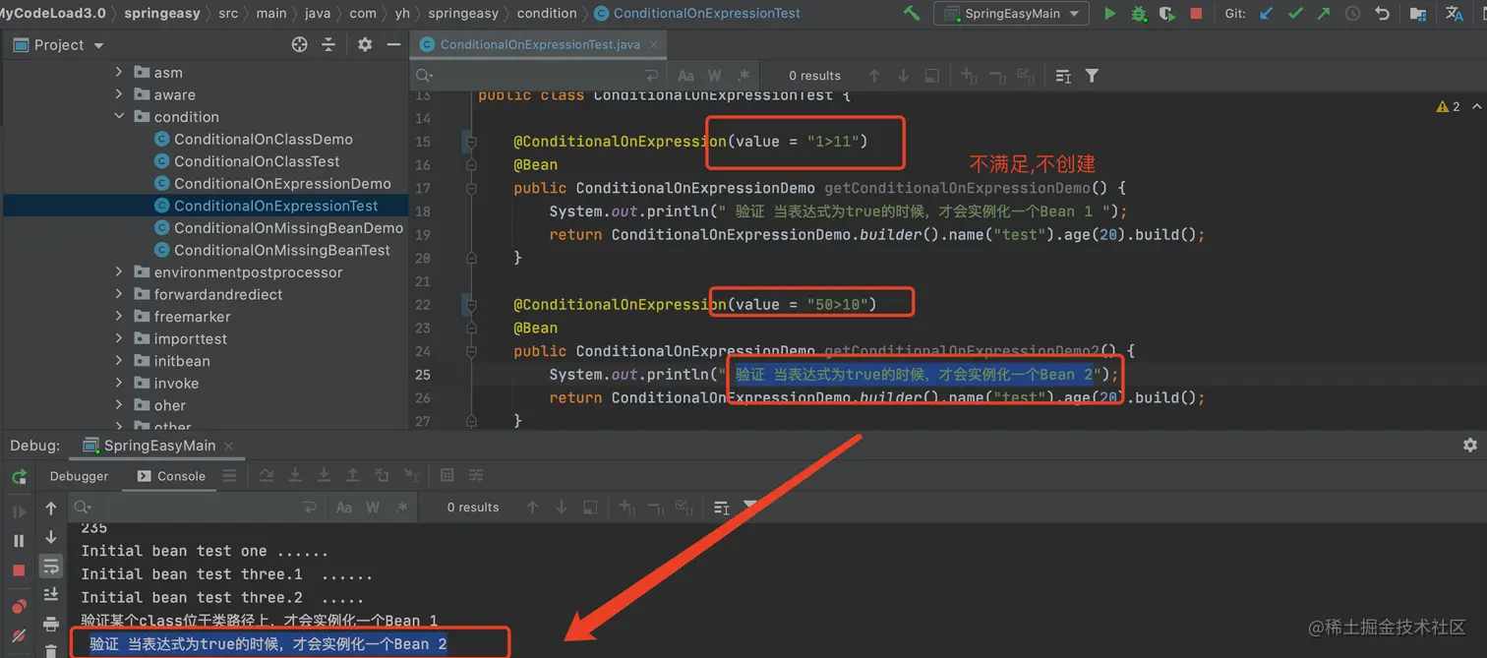Screen dimensions: 1487x658
Task: Expand the environmentpostprocessor folder
Action: pyautogui.click(x=119, y=272)
